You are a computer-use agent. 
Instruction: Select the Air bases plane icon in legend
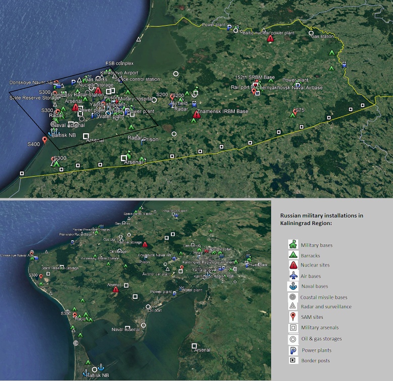(x=292, y=276)
